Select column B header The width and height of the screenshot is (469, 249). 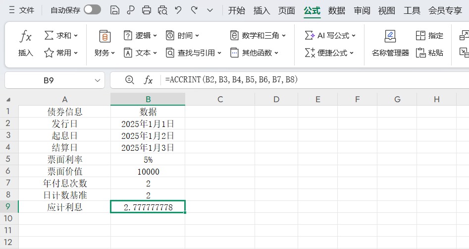coord(148,99)
